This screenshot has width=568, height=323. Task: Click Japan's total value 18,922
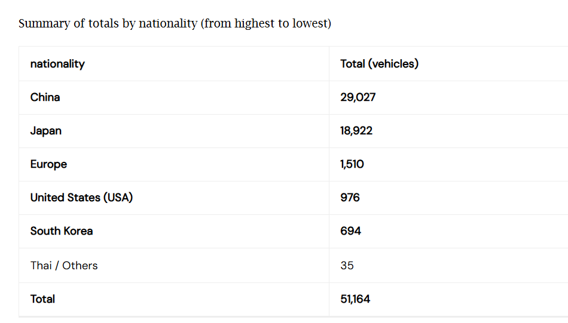(x=356, y=131)
